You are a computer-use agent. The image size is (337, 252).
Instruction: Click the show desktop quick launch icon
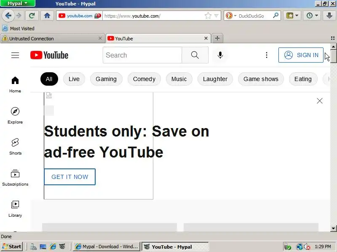click(x=43, y=247)
